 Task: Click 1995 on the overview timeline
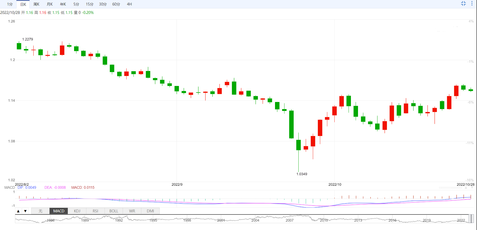click(153, 220)
